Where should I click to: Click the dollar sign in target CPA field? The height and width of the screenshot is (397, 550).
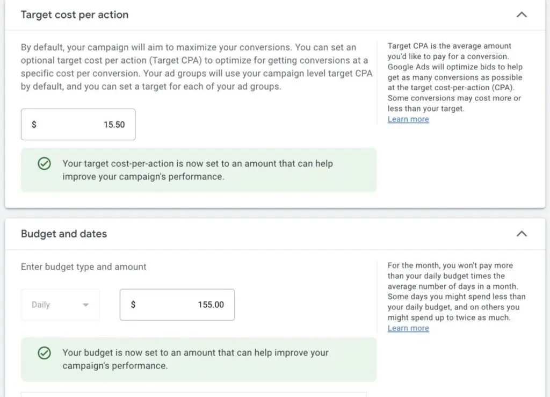click(34, 125)
